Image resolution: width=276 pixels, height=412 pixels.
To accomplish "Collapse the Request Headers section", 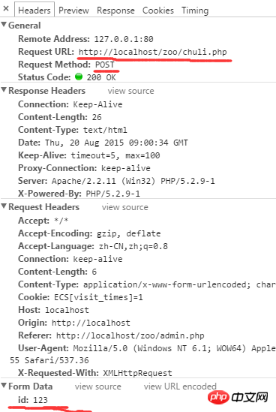I will pos(4,206).
